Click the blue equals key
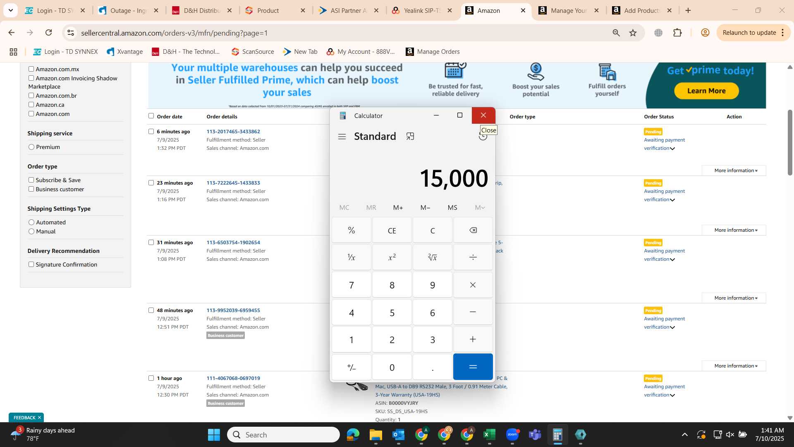Screen dimensions: 794x447 pos(473,367)
